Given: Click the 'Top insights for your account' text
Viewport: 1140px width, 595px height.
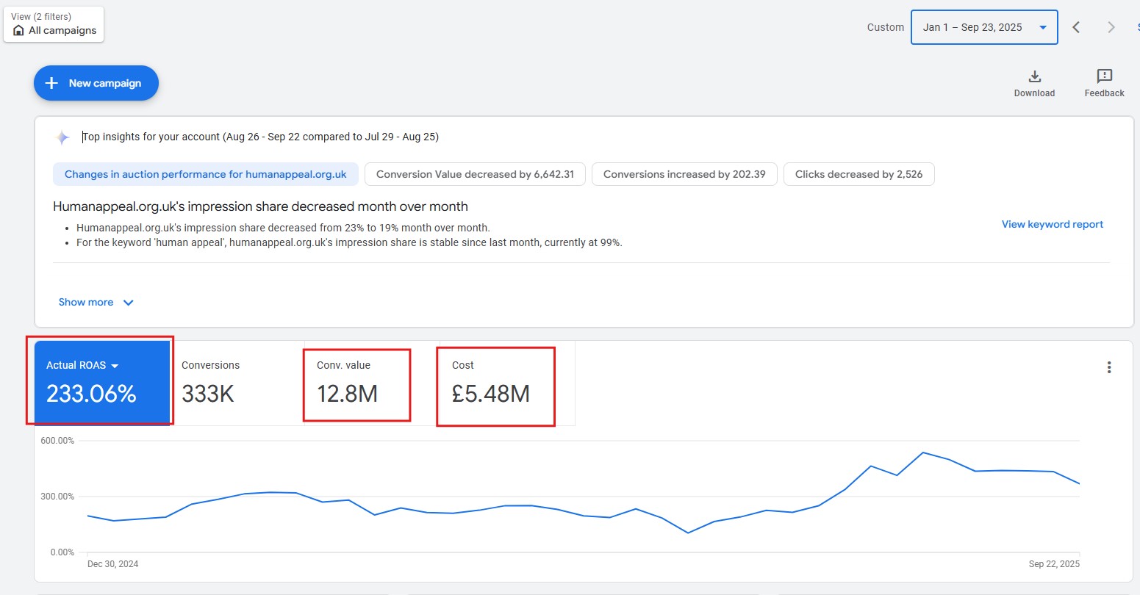Looking at the screenshot, I should tap(260, 137).
